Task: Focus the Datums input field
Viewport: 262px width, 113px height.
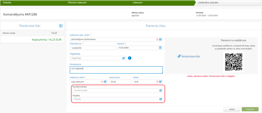Action: 140,48
